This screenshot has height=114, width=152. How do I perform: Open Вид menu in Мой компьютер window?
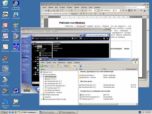[55, 62]
